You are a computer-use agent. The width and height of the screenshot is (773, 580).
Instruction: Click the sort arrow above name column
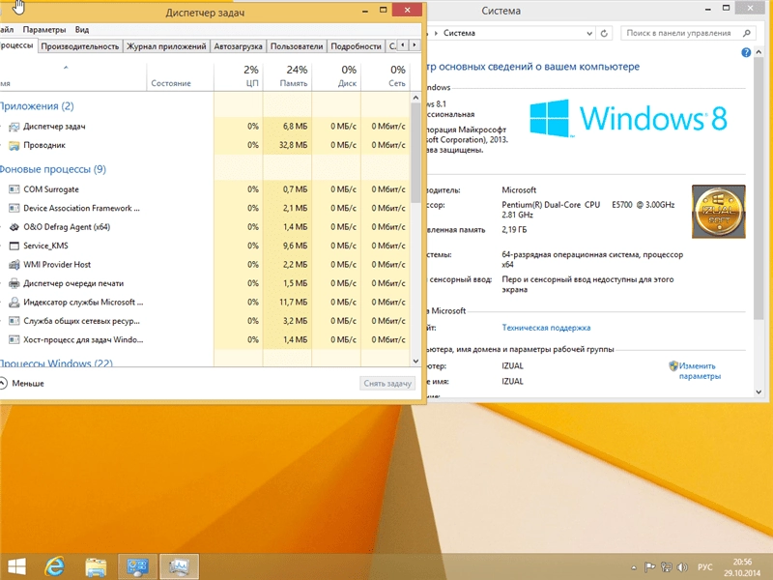tap(66, 68)
